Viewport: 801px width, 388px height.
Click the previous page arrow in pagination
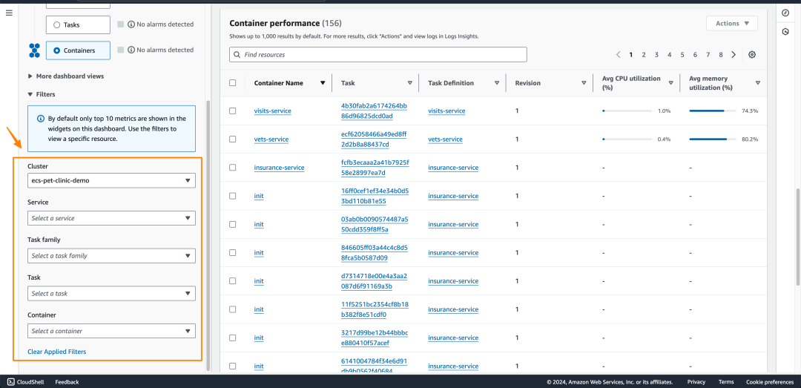click(x=618, y=55)
